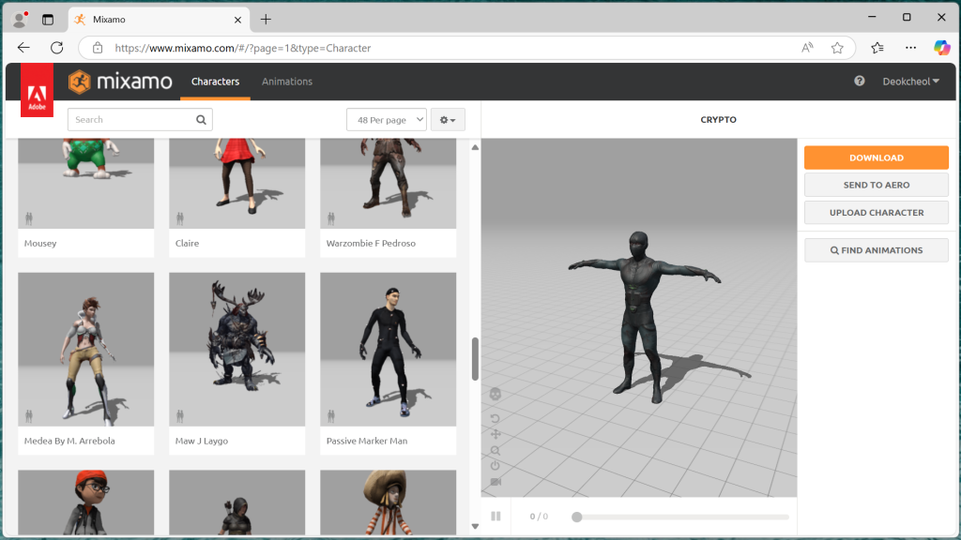The height and width of the screenshot is (540, 961).
Task: Open the help question mark icon
Action: click(860, 81)
